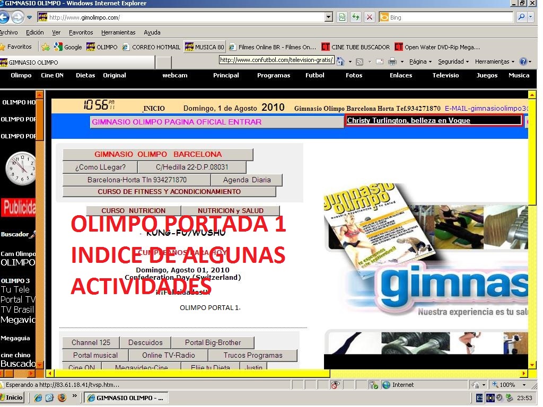Screen dimensions: 543x407
Task: Open the zoom level 100% dropdown
Action: 524,385
